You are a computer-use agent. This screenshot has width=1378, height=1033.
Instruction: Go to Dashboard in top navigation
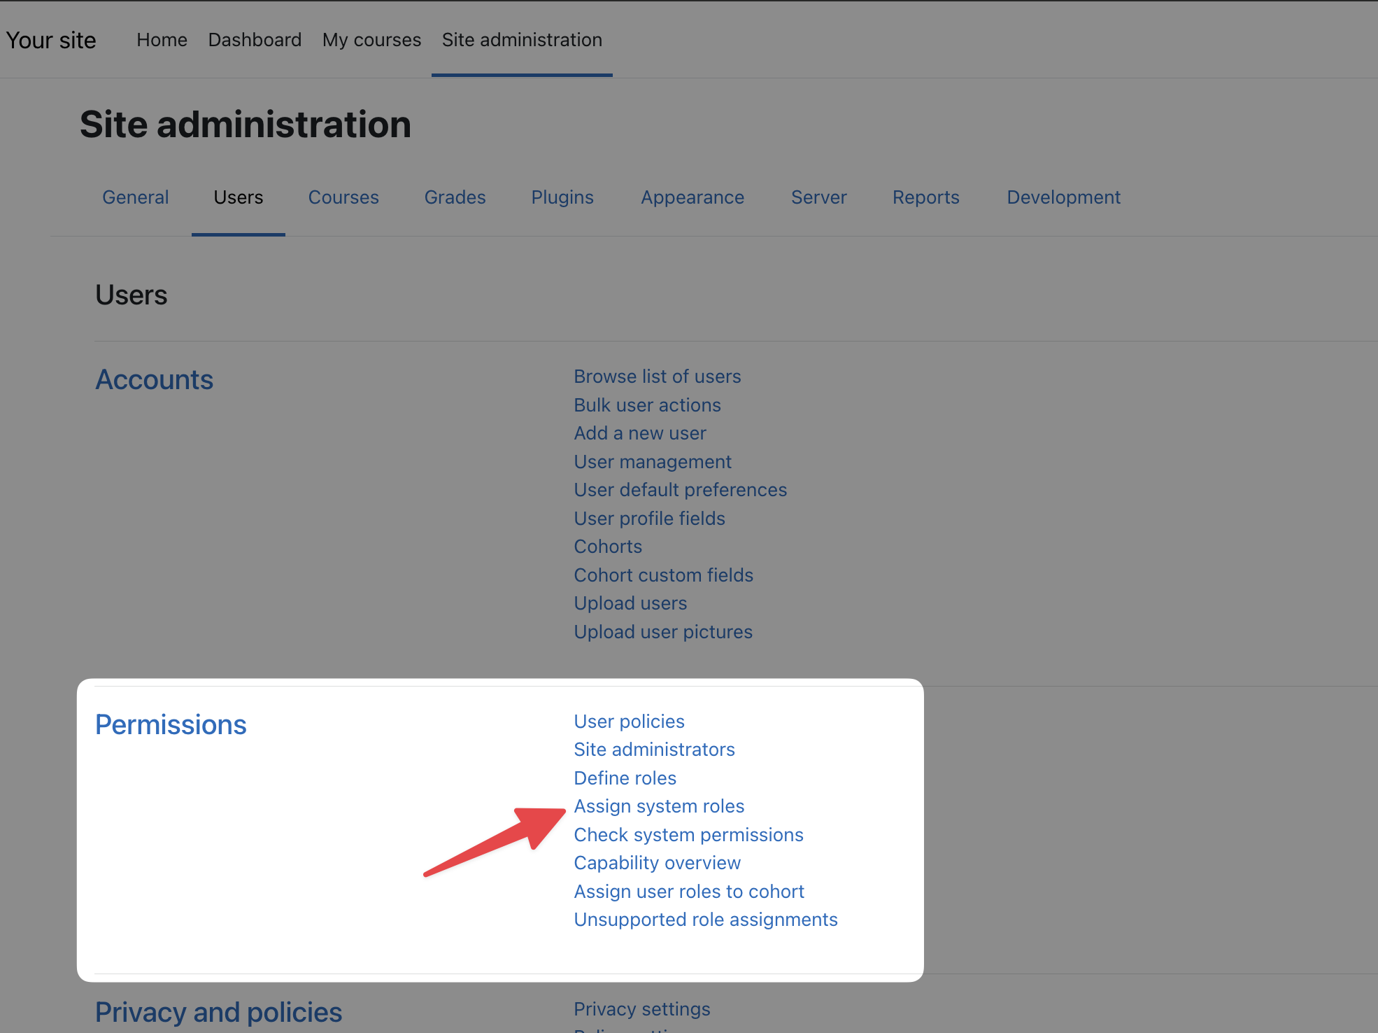[255, 40]
